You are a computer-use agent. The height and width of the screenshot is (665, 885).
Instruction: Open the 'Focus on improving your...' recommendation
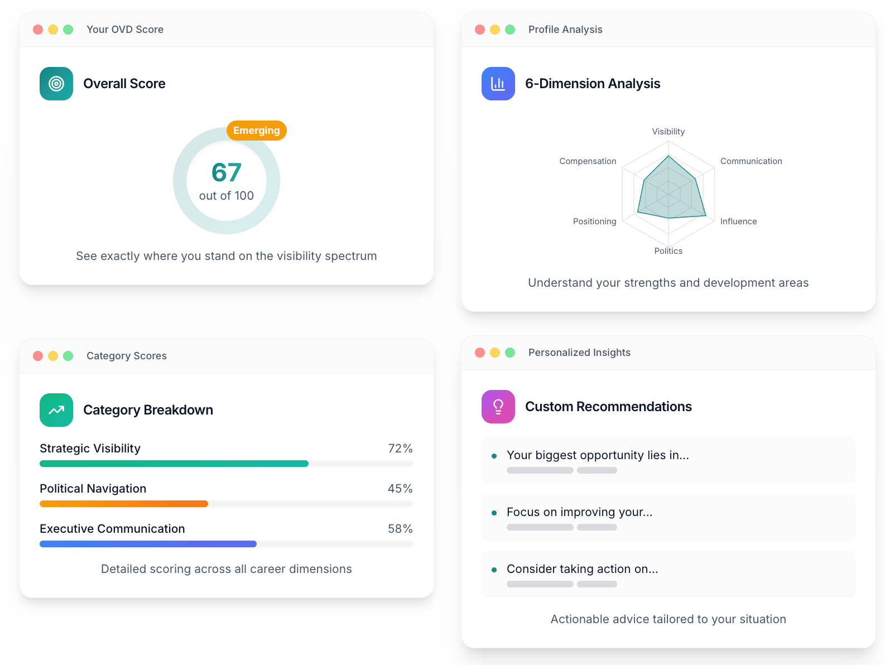(668, 517)
